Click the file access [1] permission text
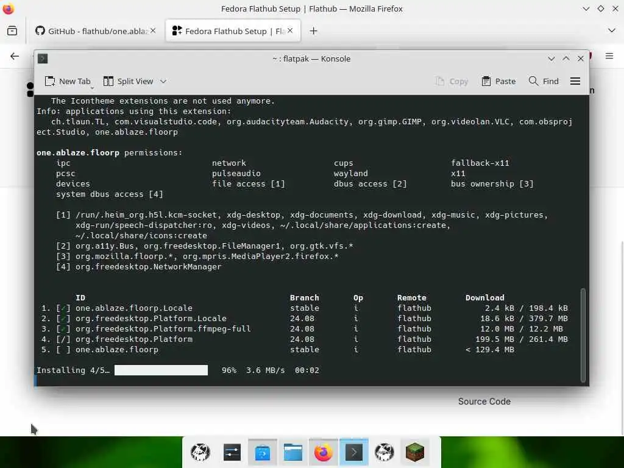624x468 pixels. point(249,184)
